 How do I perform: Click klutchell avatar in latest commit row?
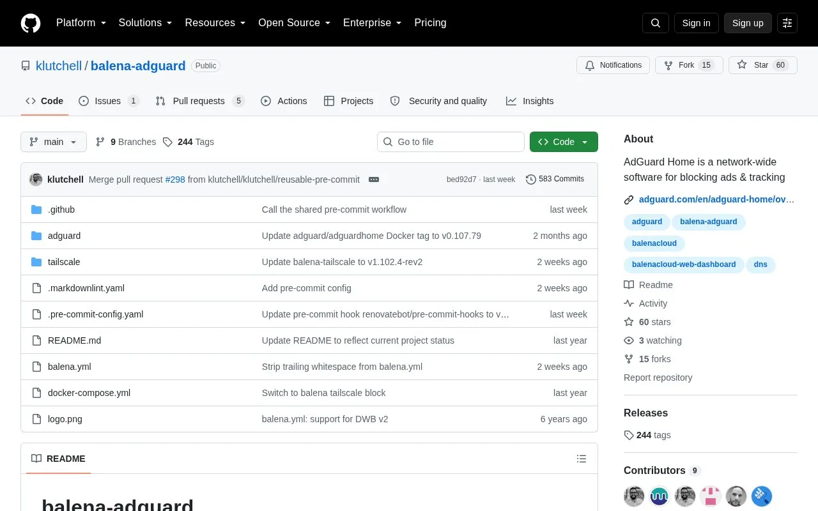point(36,179)
